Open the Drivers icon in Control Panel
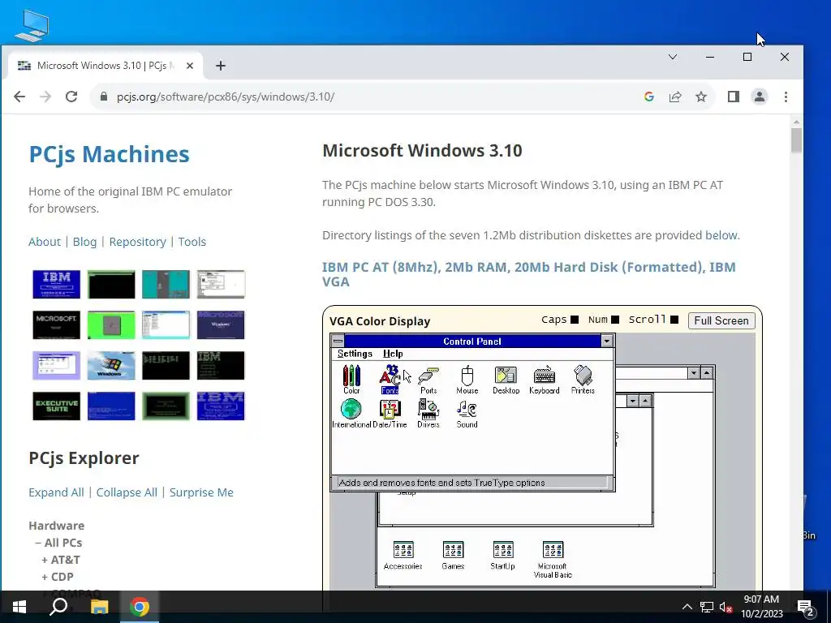Screen dimensions: 831x623 (x=428, y=414)
